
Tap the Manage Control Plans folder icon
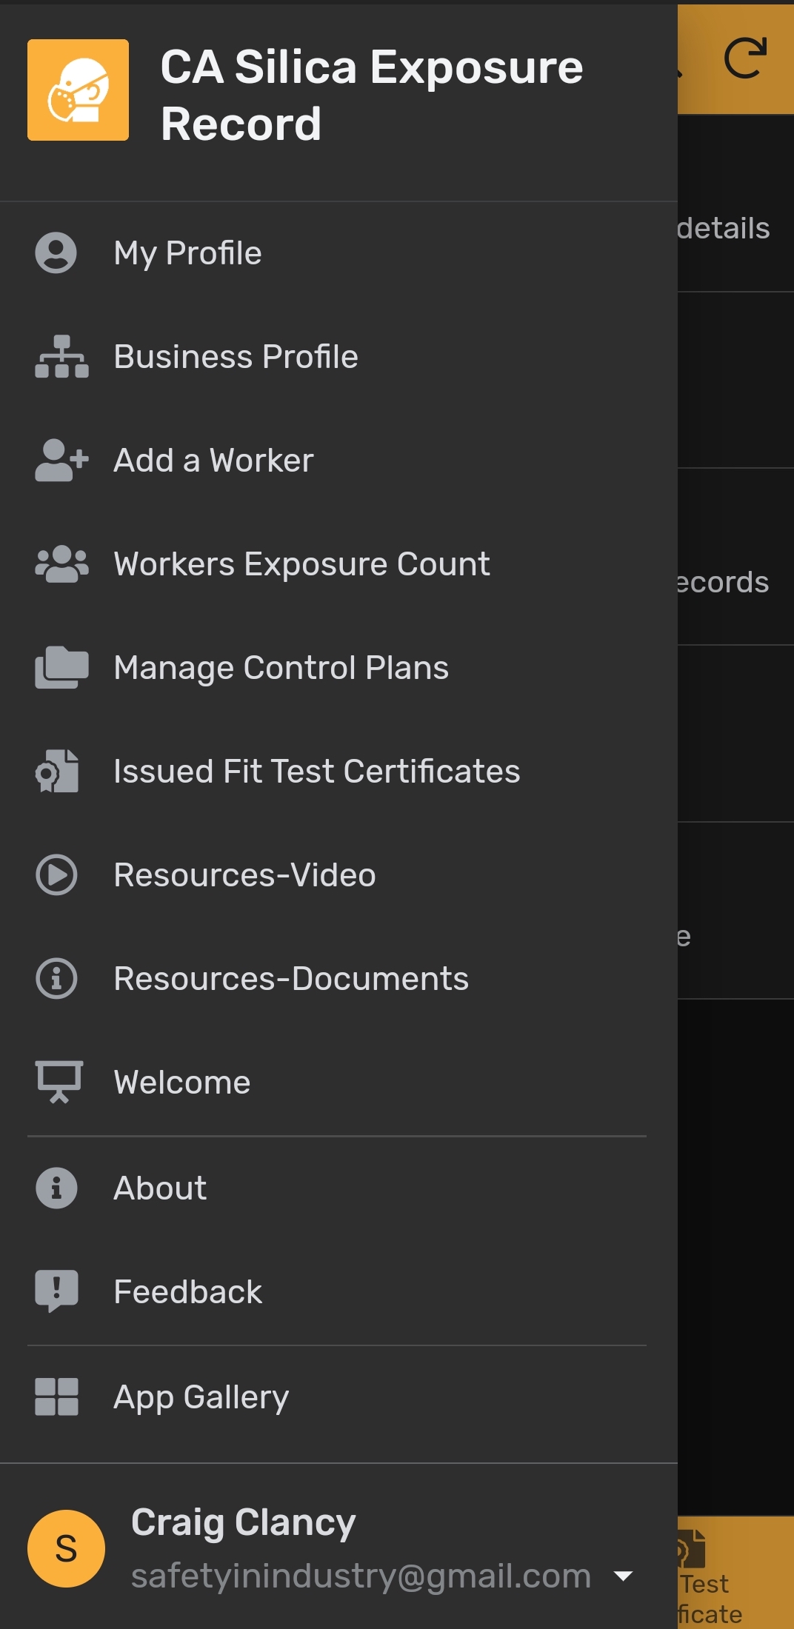pos(61,668)
